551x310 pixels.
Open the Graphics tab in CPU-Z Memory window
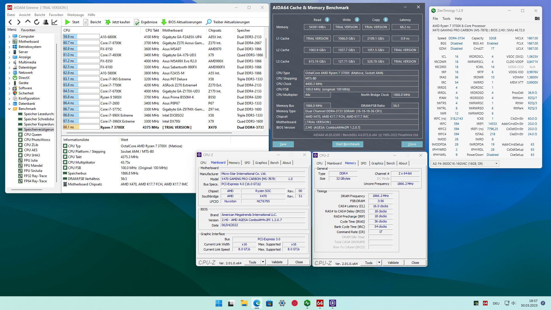click(x=377, y=163)
